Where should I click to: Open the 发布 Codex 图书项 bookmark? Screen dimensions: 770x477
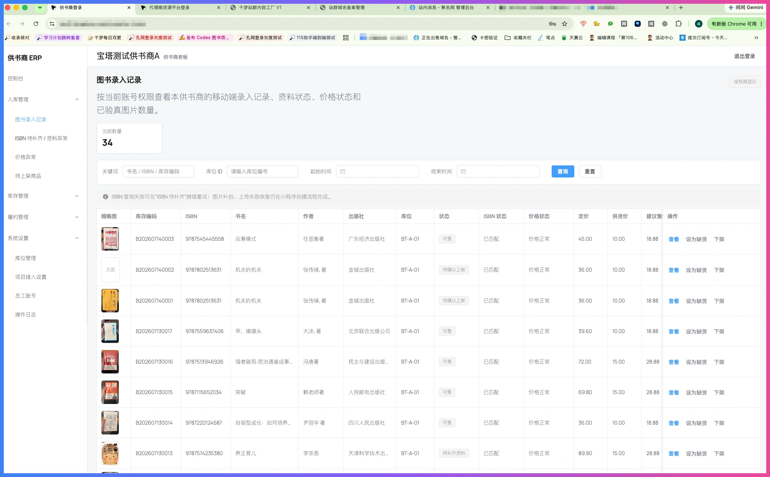[206, 38]
